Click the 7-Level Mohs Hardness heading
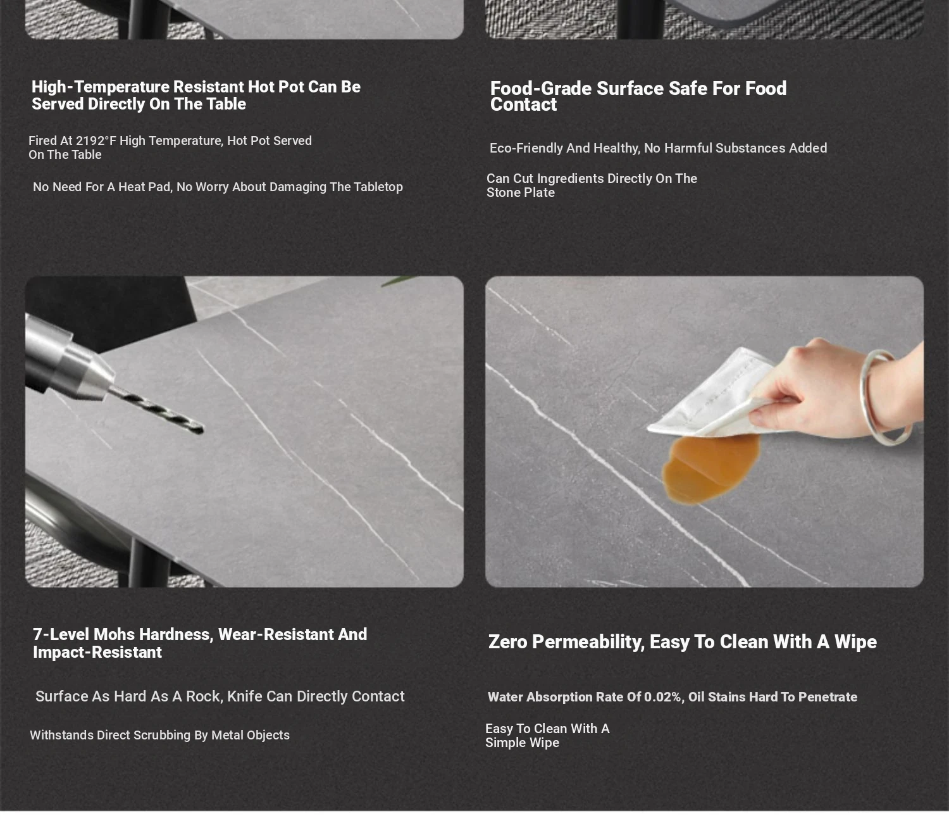 click(200, 643)
